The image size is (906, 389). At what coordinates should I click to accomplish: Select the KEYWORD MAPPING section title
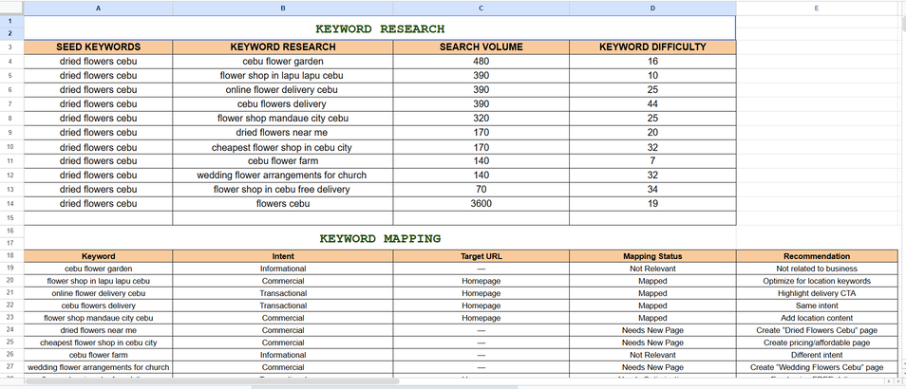(380, 238)
